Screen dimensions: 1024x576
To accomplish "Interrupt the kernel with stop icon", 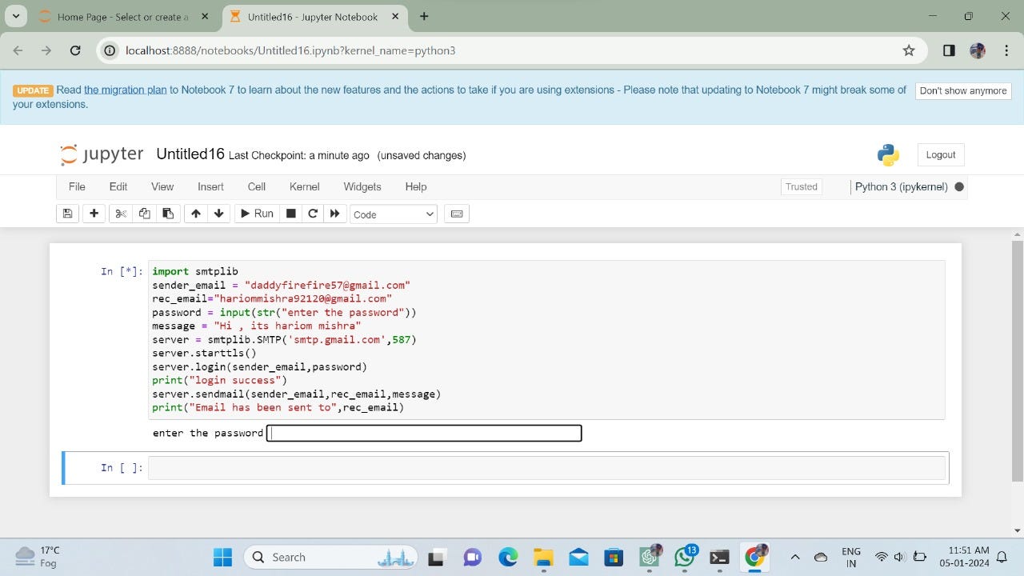I will pos(291,214).
